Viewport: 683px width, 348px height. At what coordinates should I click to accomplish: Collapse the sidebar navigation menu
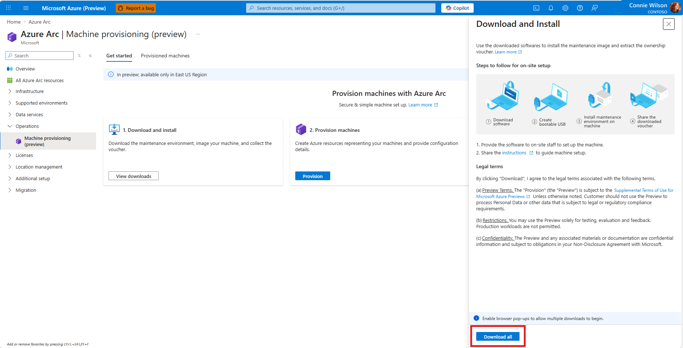(x=90, y=56)
